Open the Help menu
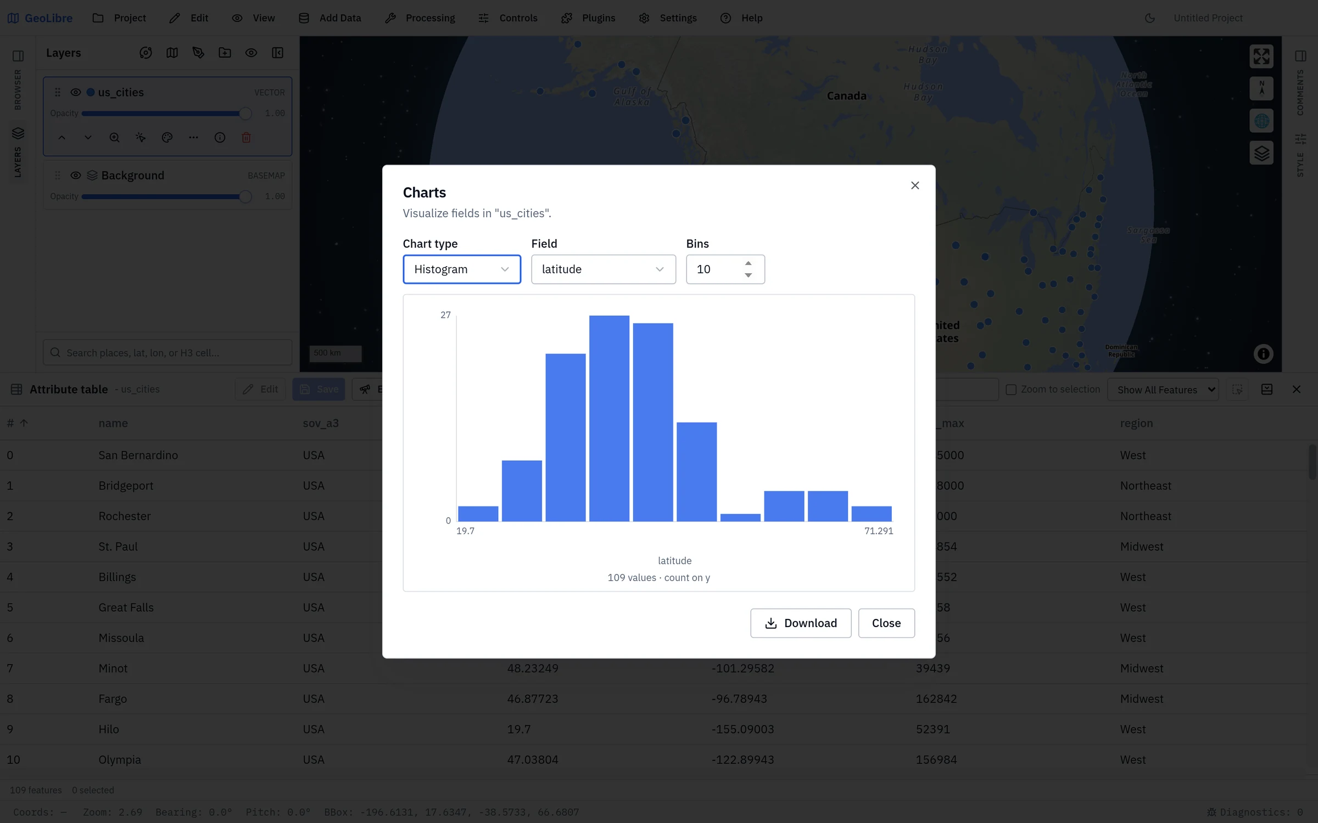 pyautogui.click(x=741, y=18)
